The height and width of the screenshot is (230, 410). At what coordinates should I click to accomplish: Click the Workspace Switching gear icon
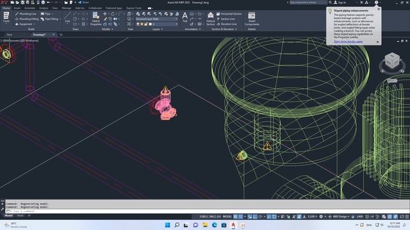(321, 217)
